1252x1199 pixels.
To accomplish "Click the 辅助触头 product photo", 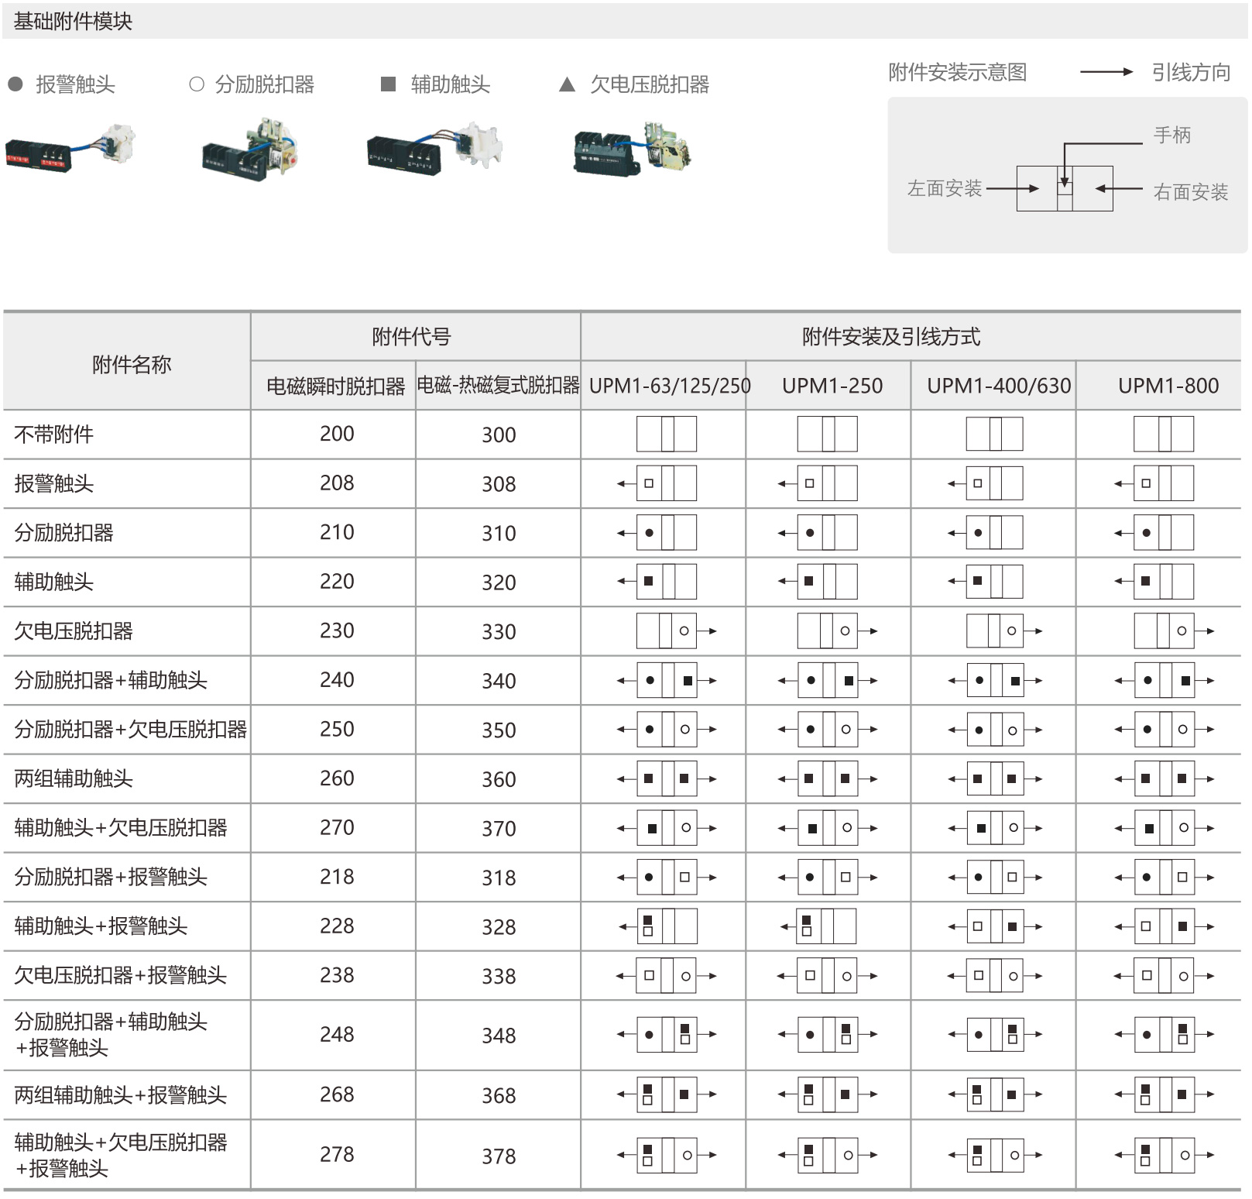I will click(x=435, y=147).
